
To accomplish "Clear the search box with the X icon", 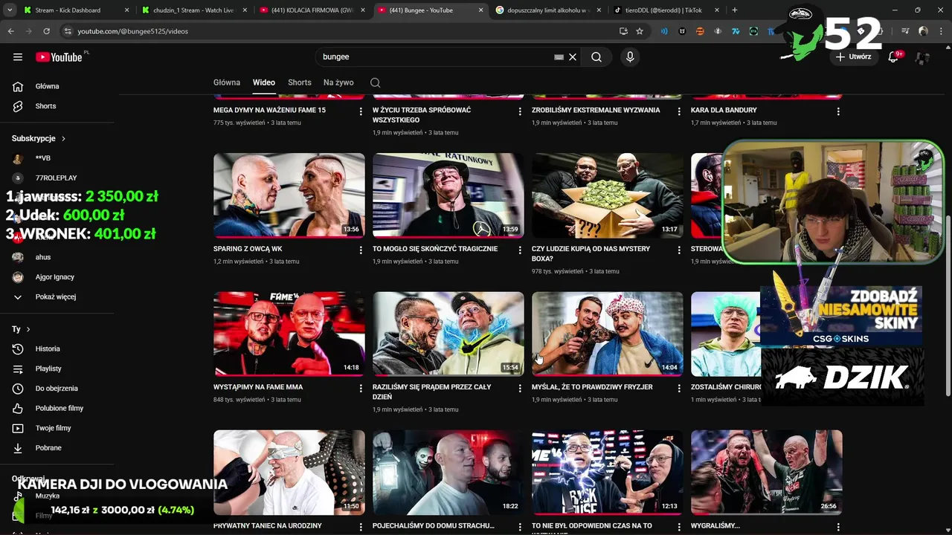I will click(x=573, y=57).
